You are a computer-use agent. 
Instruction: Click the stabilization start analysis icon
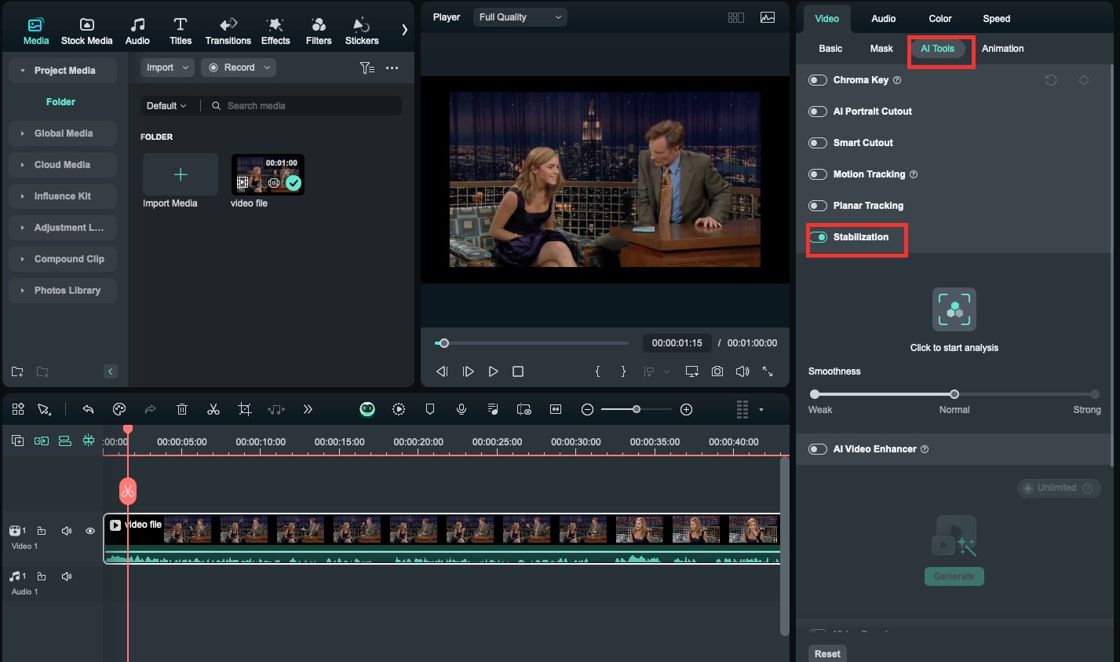coord(954,309)
